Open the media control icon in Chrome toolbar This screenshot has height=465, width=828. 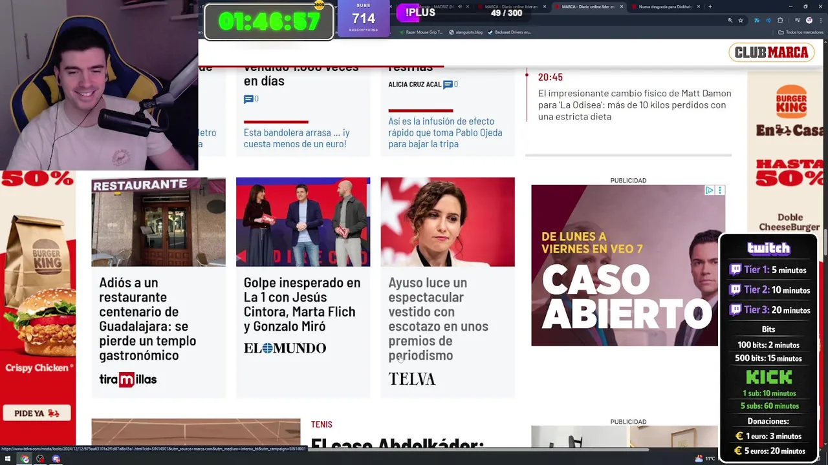797,21
